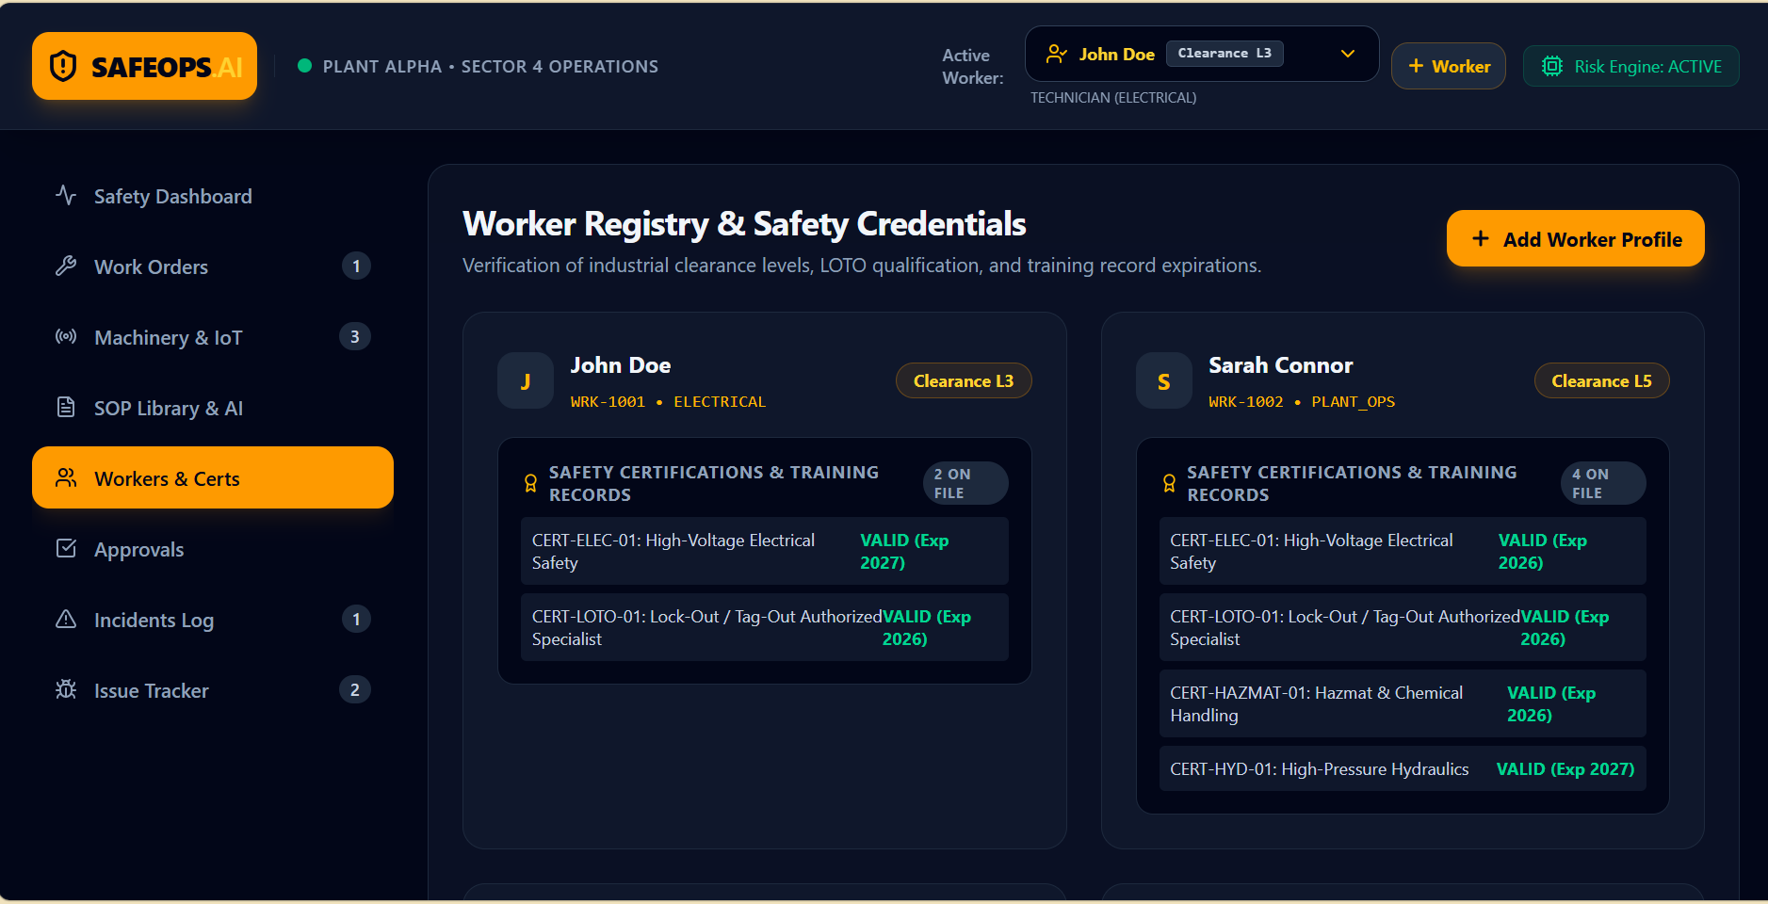The height and width of the screenshot is (904, 1768).
Task: Click the Incidents Log warning triangle icon
Action: tap(66, 619)
